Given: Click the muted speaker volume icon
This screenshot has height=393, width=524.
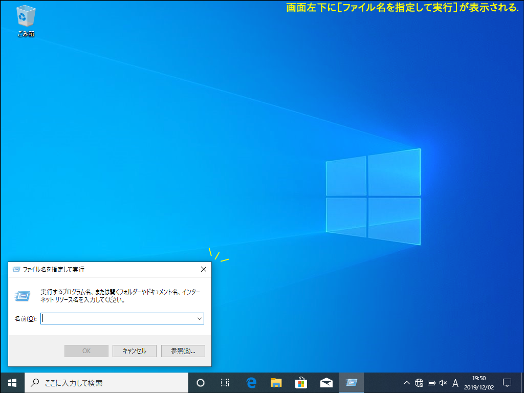Looking at the screenshot, I should click(x=443, y=383).
